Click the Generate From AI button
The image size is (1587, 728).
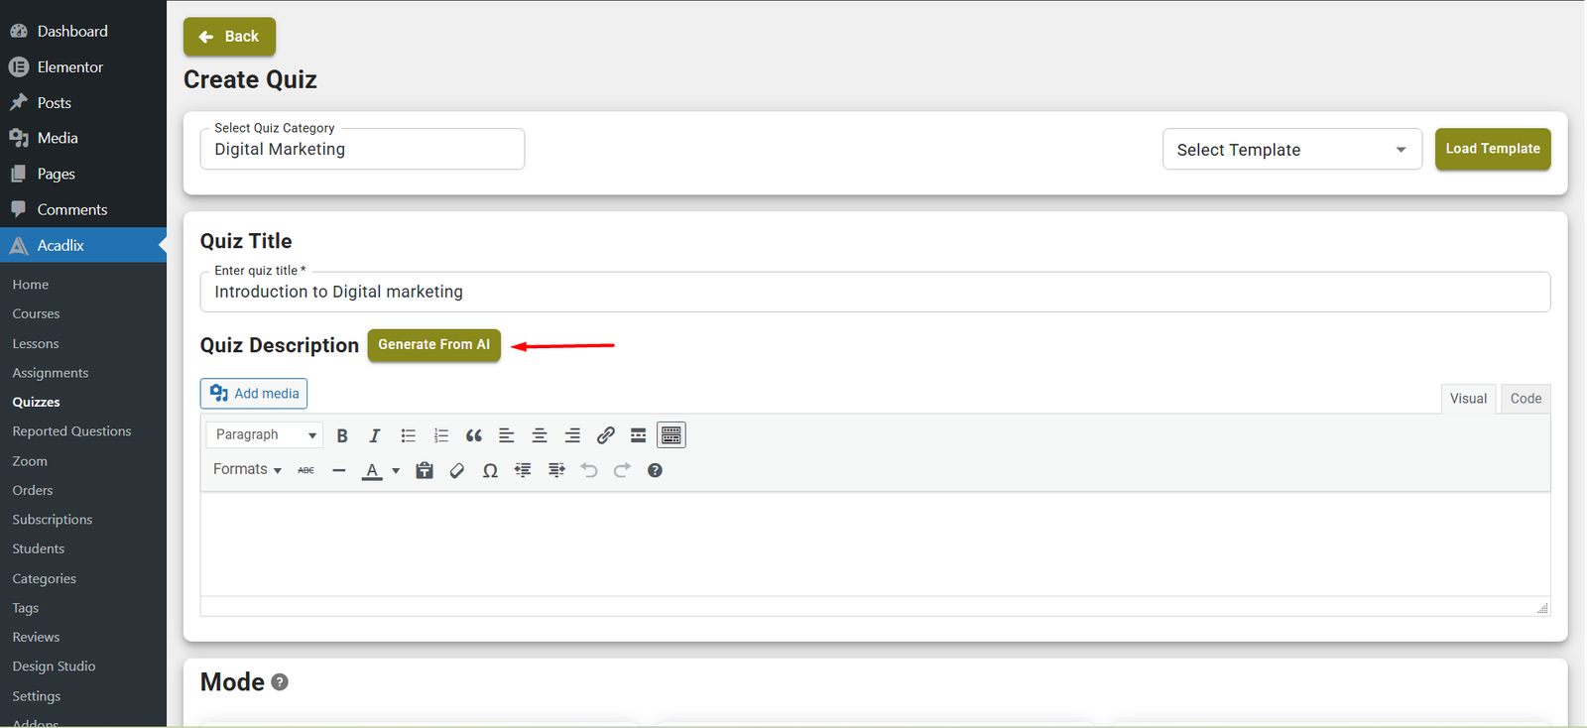pos(433,345)
